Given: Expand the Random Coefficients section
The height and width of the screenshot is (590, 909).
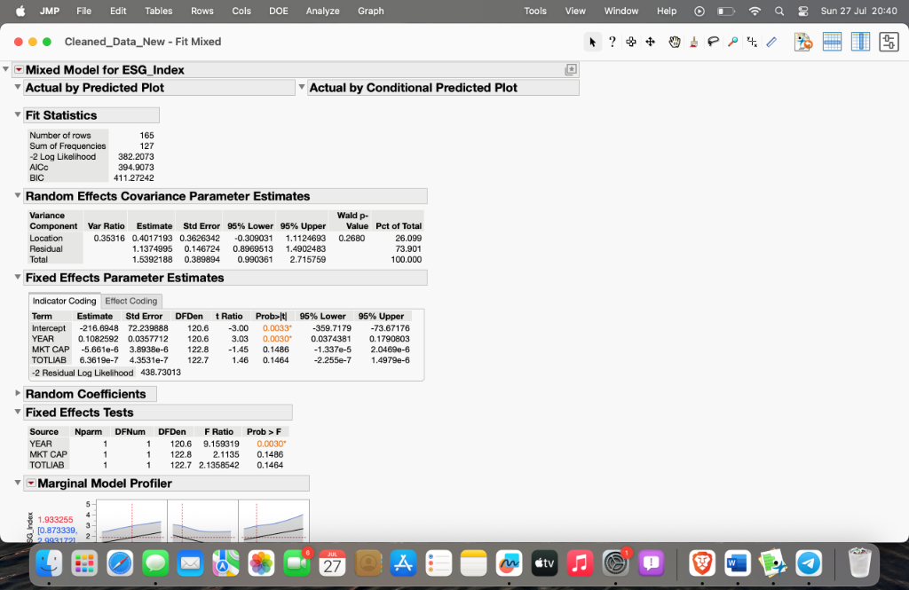Looking at the screenshot, I should click(x=18, y=394).
